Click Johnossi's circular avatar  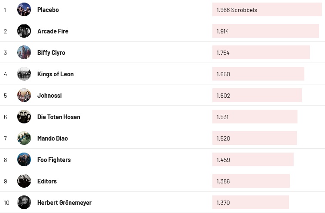pyautogui.click(x=24, y=95)
